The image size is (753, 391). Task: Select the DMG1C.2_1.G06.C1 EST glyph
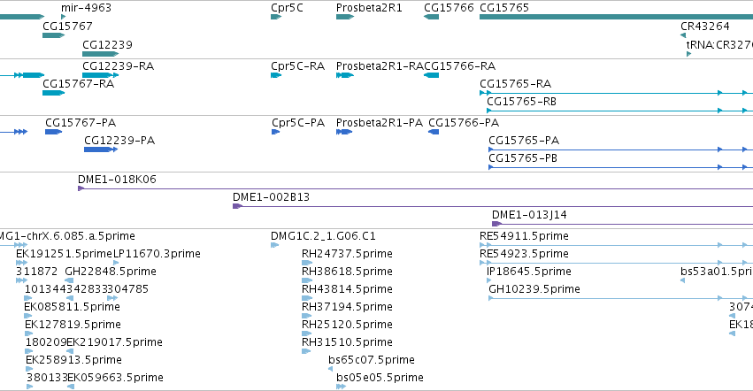(x=274, y=245)
